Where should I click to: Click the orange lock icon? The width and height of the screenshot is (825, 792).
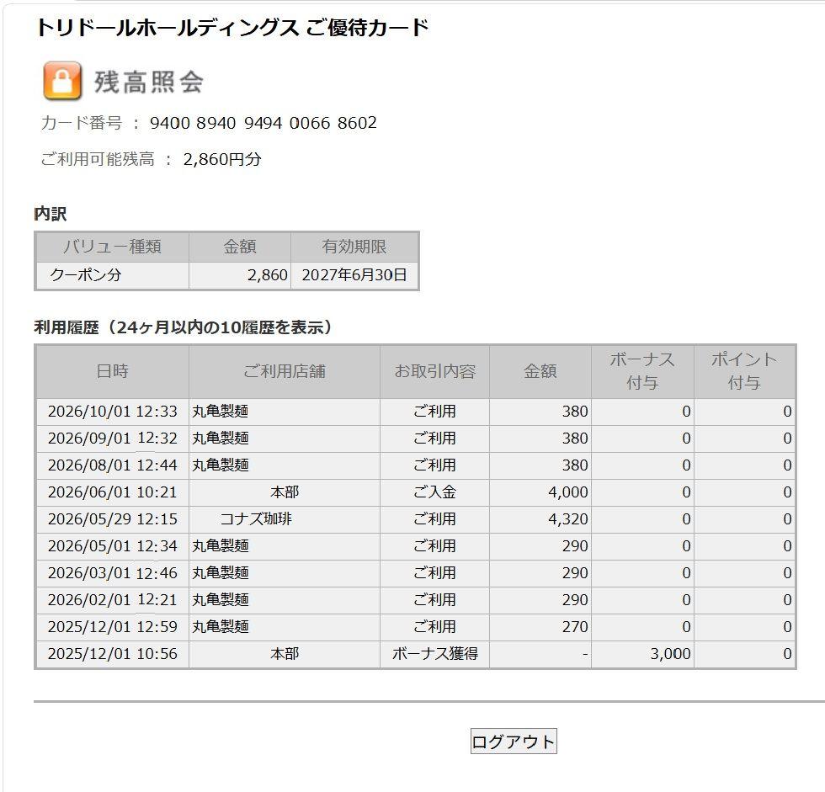(x=62, y=81)
